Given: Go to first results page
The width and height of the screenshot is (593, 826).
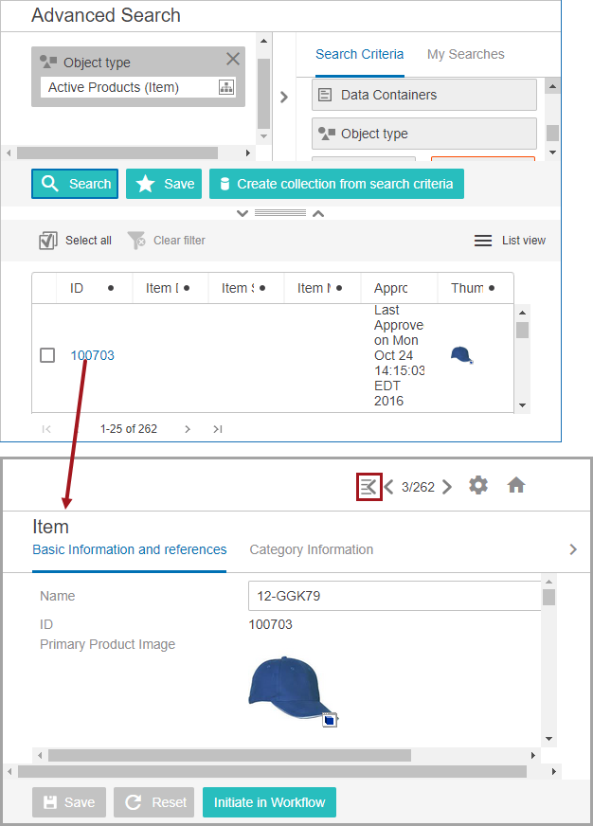Looking at the screenshot, I should coord(46,429).
